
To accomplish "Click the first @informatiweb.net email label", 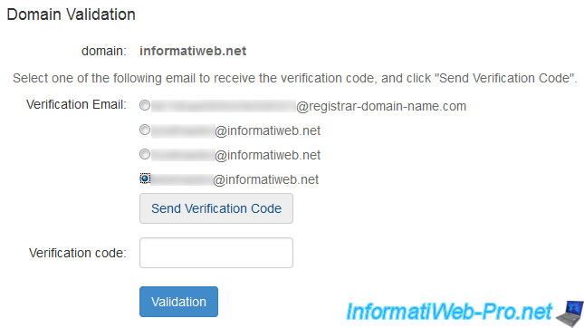I will 267,130.
